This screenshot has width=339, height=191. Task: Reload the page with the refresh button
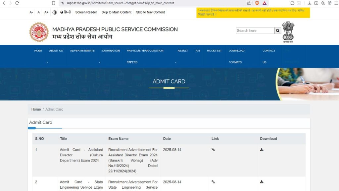(x=17, y=3)
